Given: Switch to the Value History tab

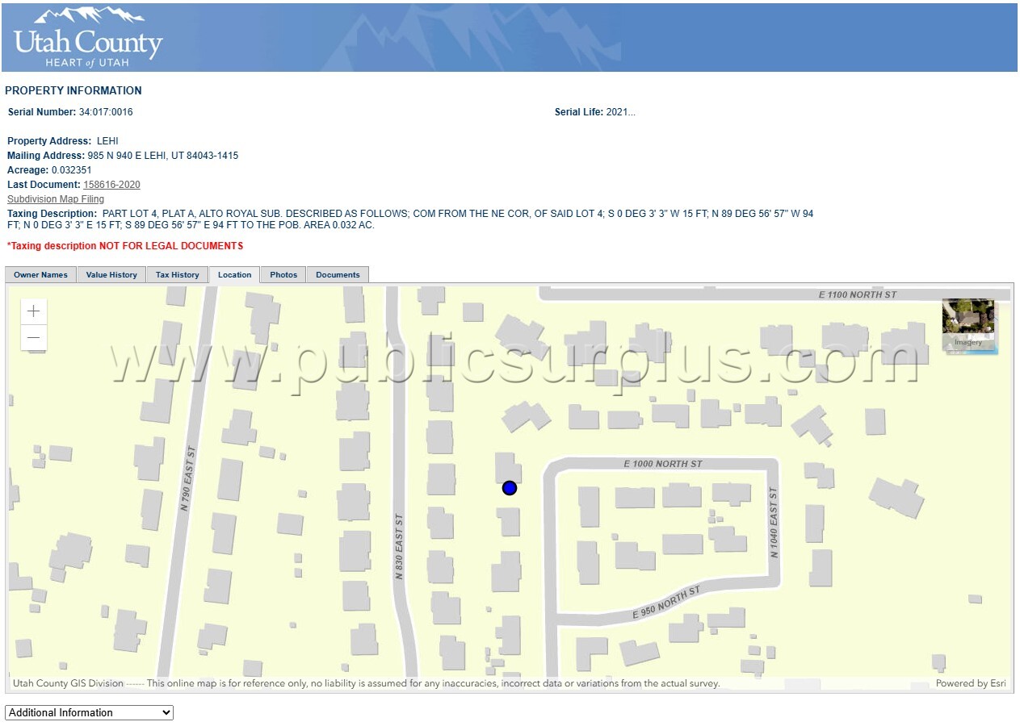Looking at the screenshot, I should (x=111, y=275).
